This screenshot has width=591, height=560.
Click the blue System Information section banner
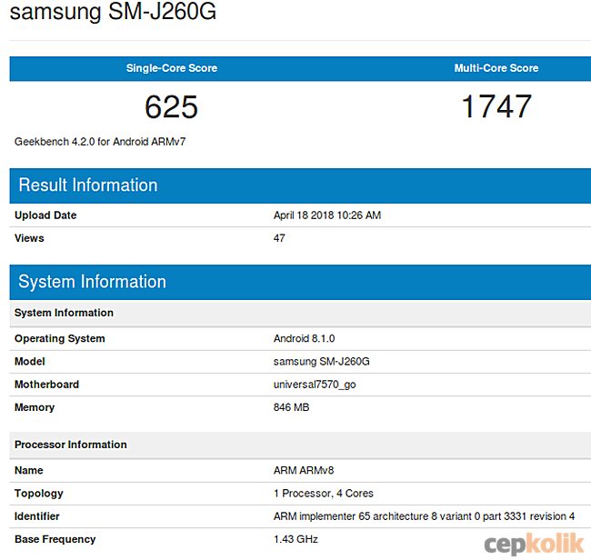coord(92,282)
